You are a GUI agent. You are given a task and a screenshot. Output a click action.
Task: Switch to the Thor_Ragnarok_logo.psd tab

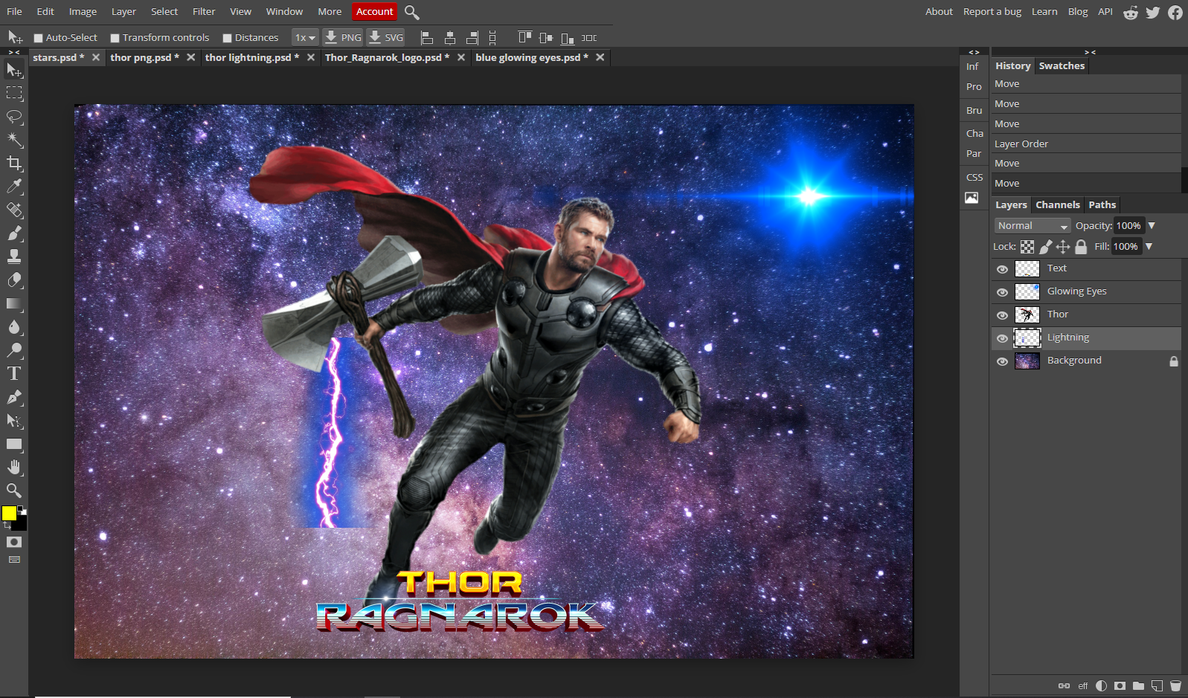pos(387,57)
